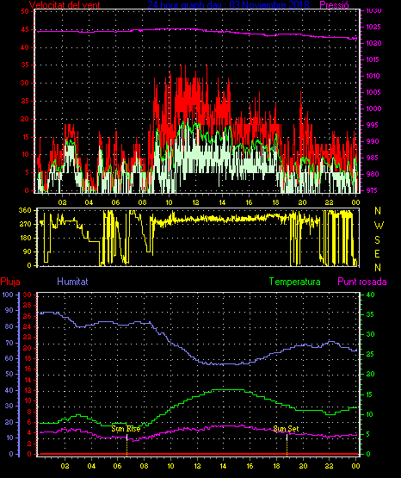Click the '30' red rain axis value
The width and height of the screenshot is (401, 478).
coord(28,295)
